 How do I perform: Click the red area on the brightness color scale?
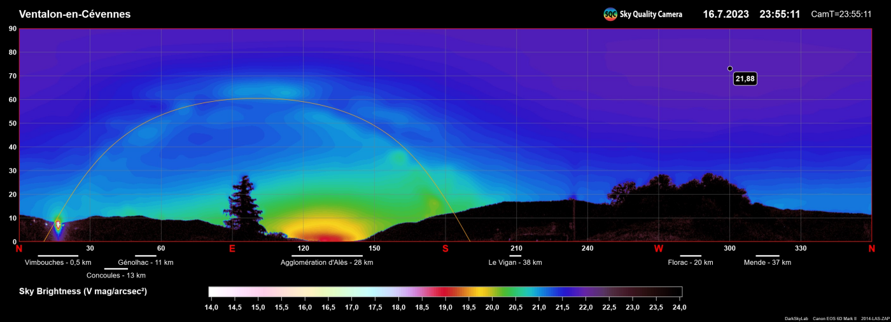click(x=444, y=291)
